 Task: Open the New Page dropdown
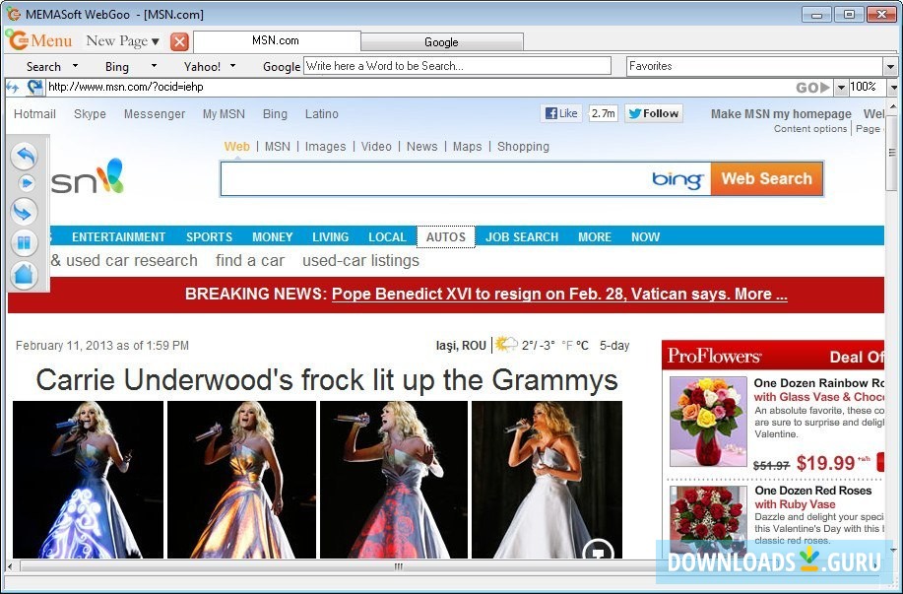tap(120, 41)
